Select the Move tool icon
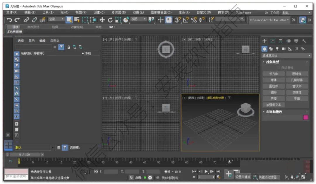 click(102, 20)
